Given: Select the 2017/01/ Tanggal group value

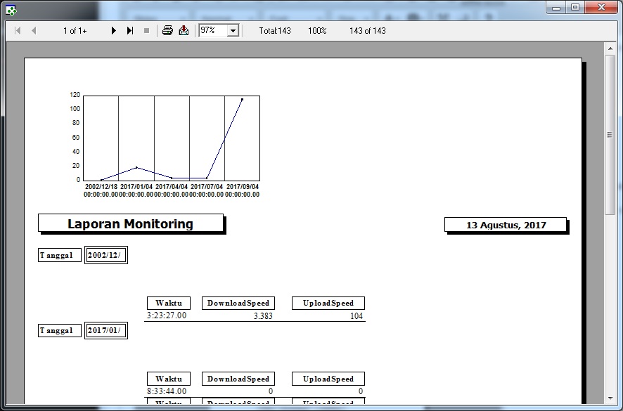Looking at the screenshot, I should click(105, 330).
